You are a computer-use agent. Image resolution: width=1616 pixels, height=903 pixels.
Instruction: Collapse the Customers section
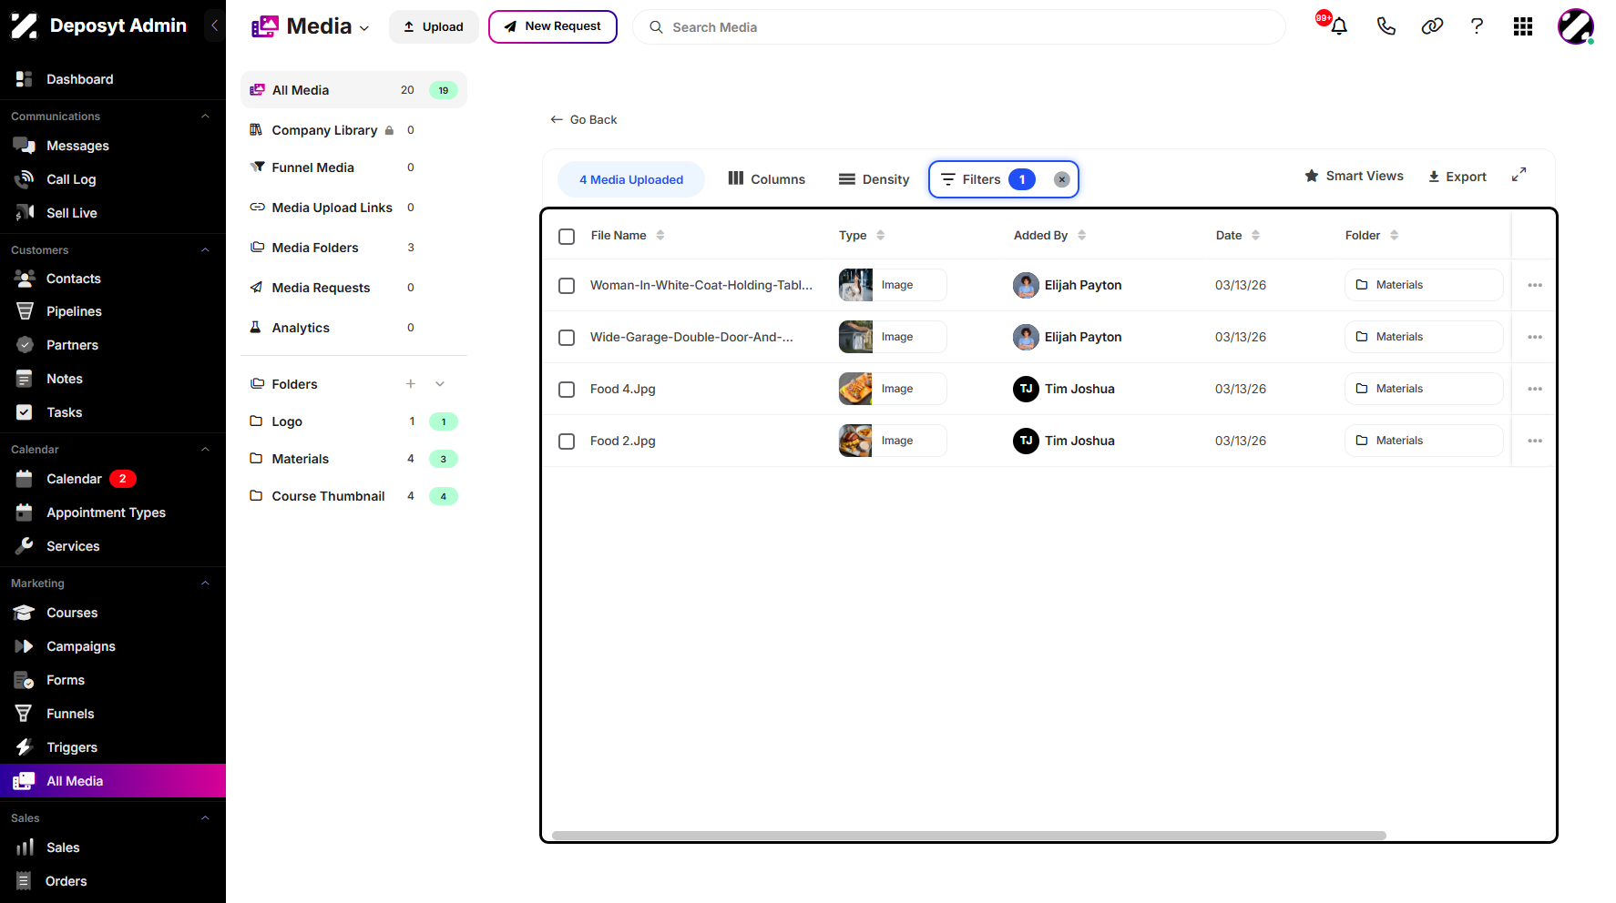pyautogui.click(x=205, y=250)
